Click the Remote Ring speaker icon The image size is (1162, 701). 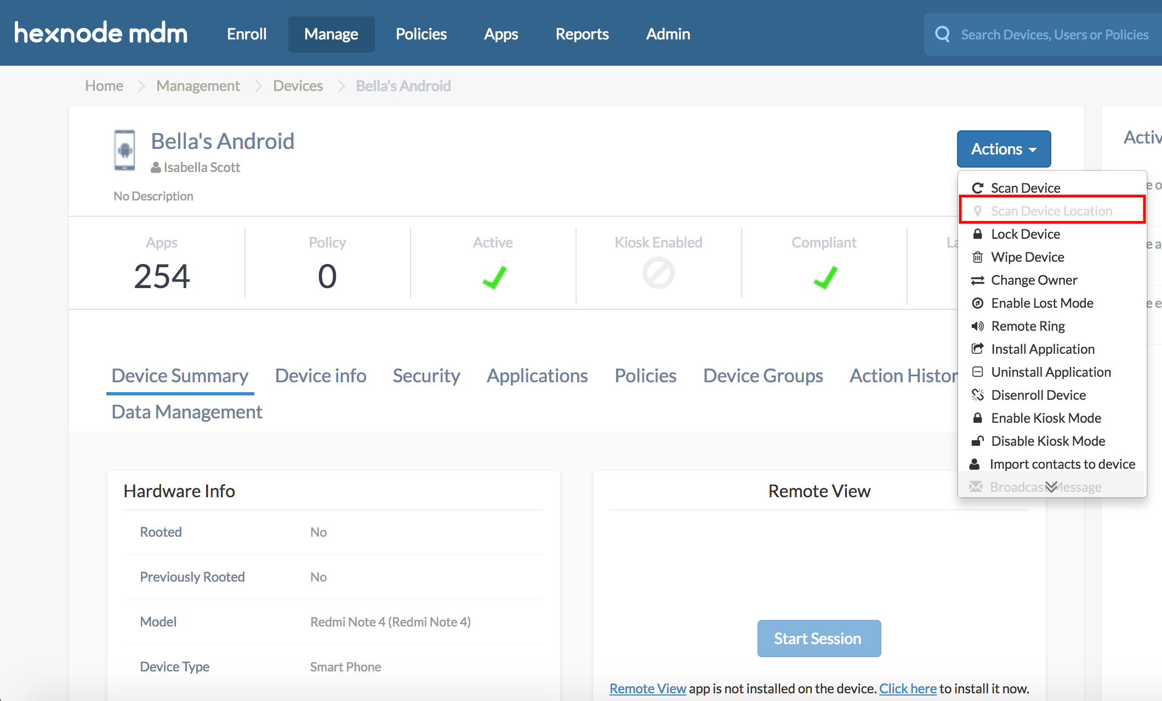(977, 326)
